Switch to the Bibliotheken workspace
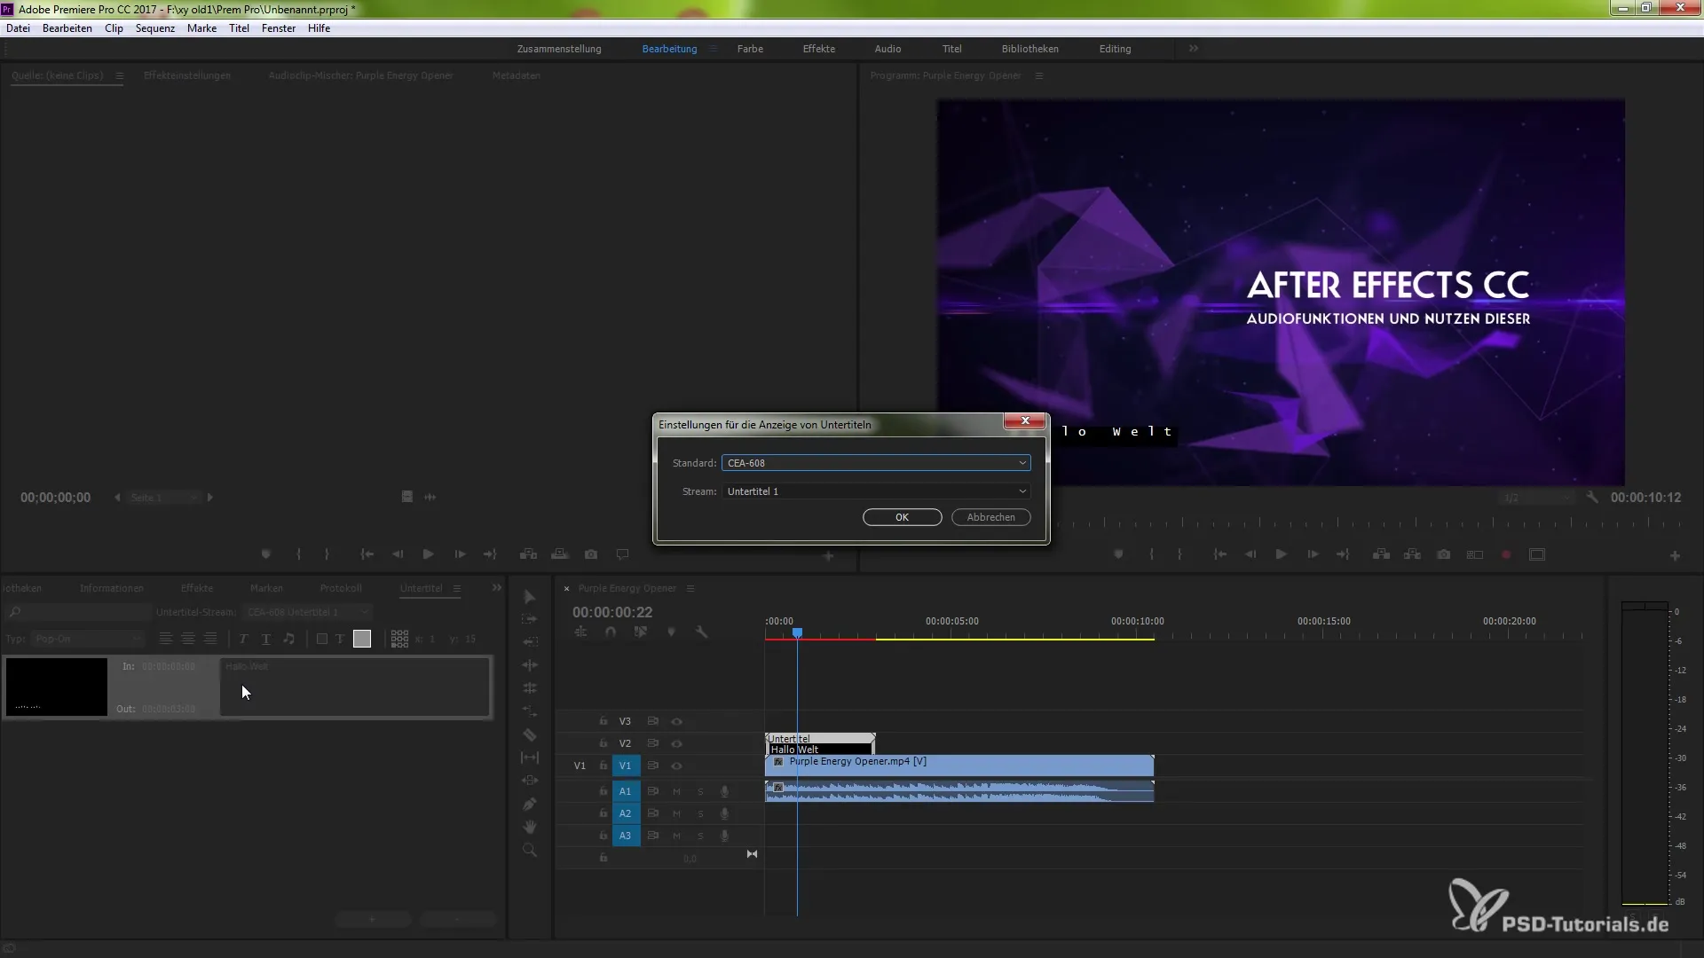 point(1029,49)
